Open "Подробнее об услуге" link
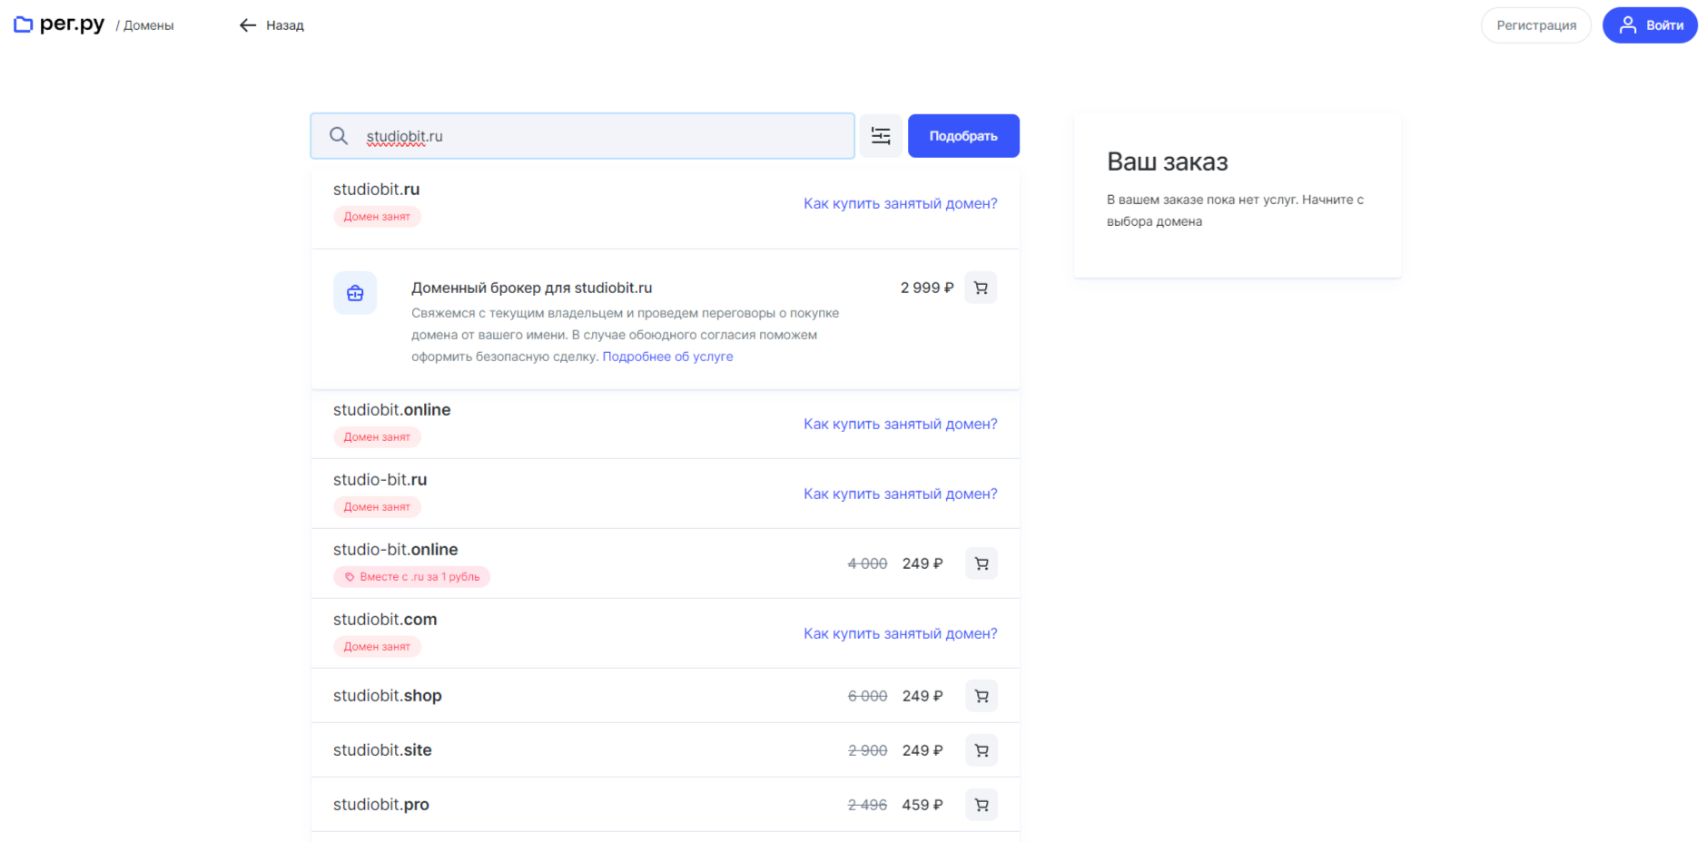Screen dimensions: 1706x842 [667, 357]
